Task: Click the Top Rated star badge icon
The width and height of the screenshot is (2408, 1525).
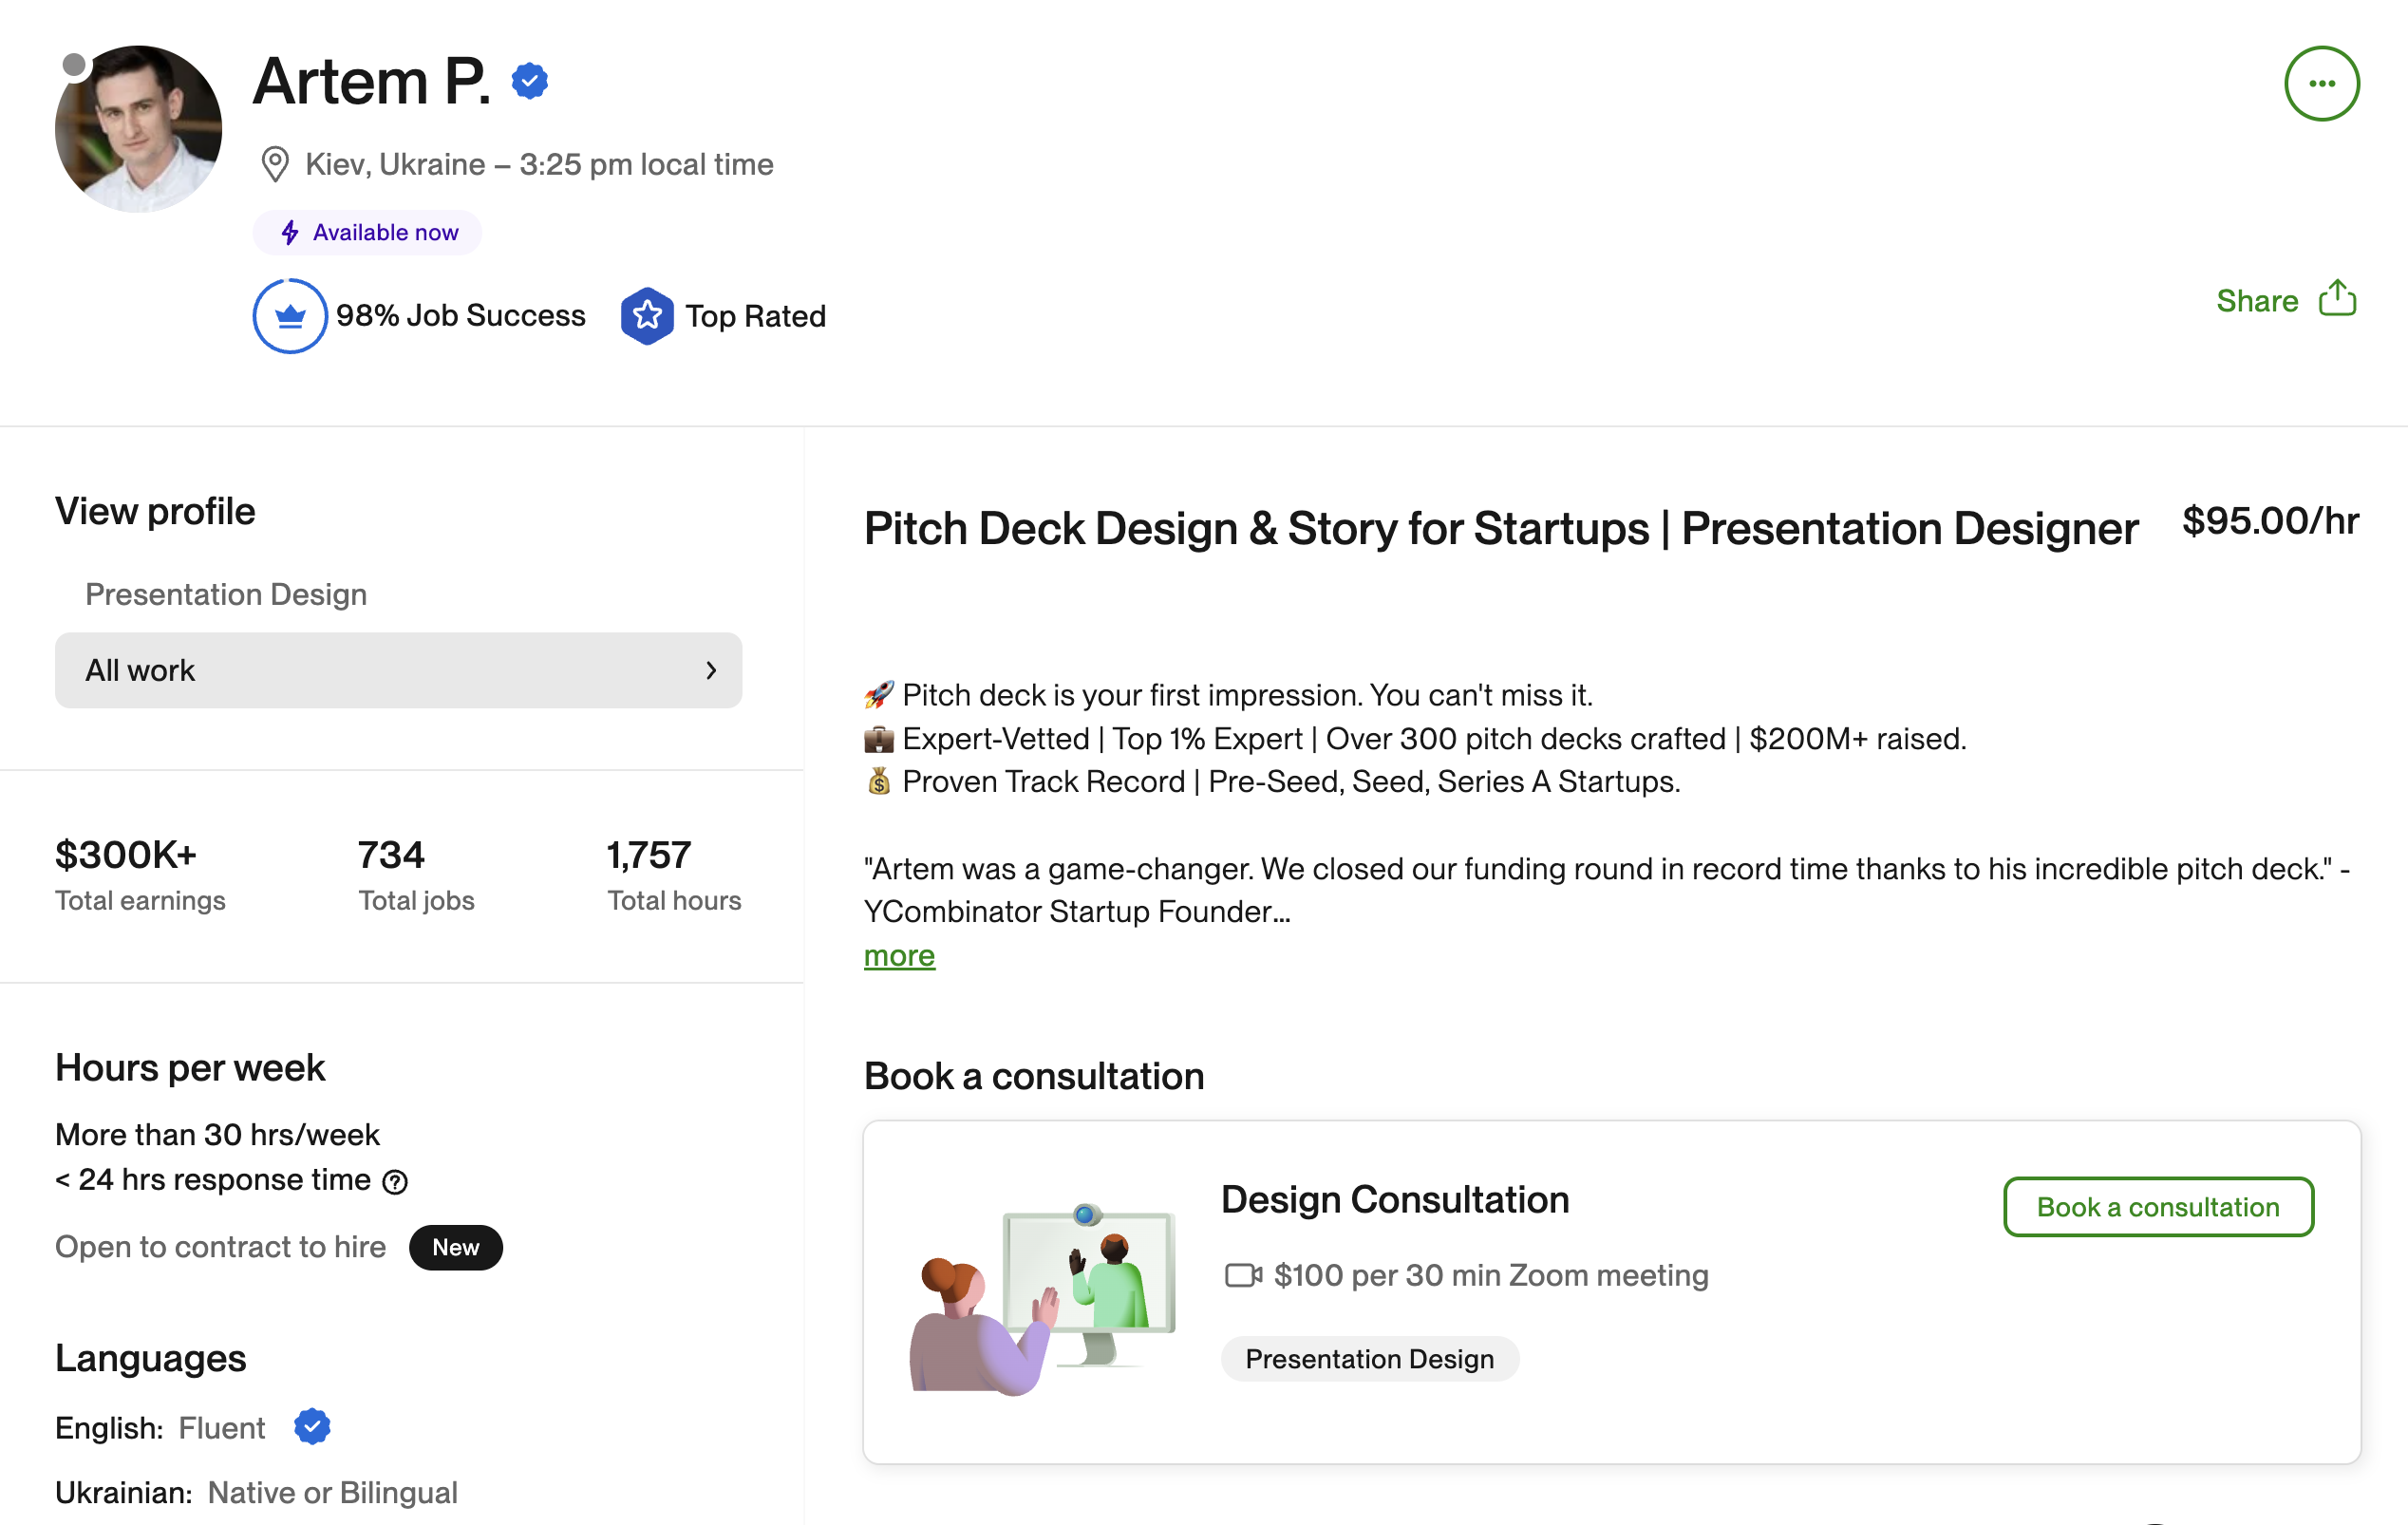Action: 647,316
